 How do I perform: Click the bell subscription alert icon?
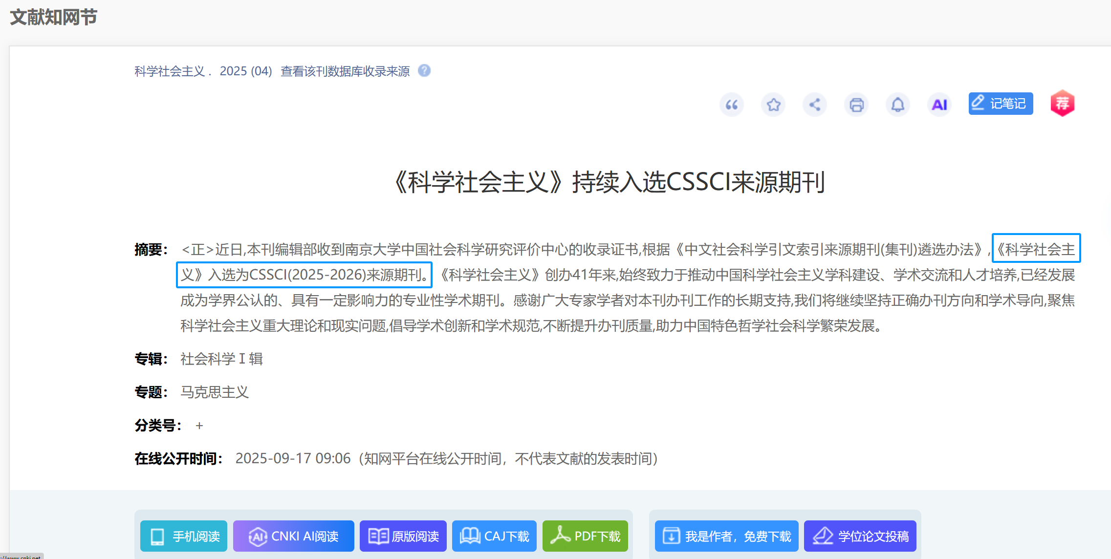898,105
